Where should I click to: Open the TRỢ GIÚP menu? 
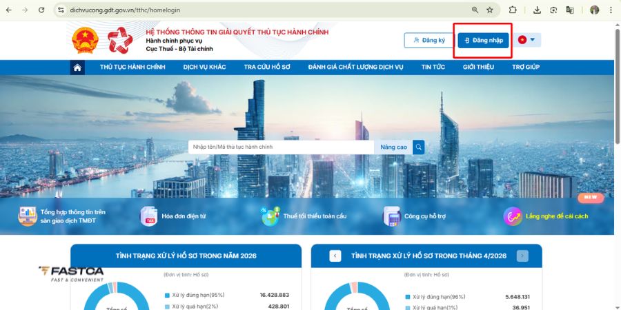pos(526,68)
